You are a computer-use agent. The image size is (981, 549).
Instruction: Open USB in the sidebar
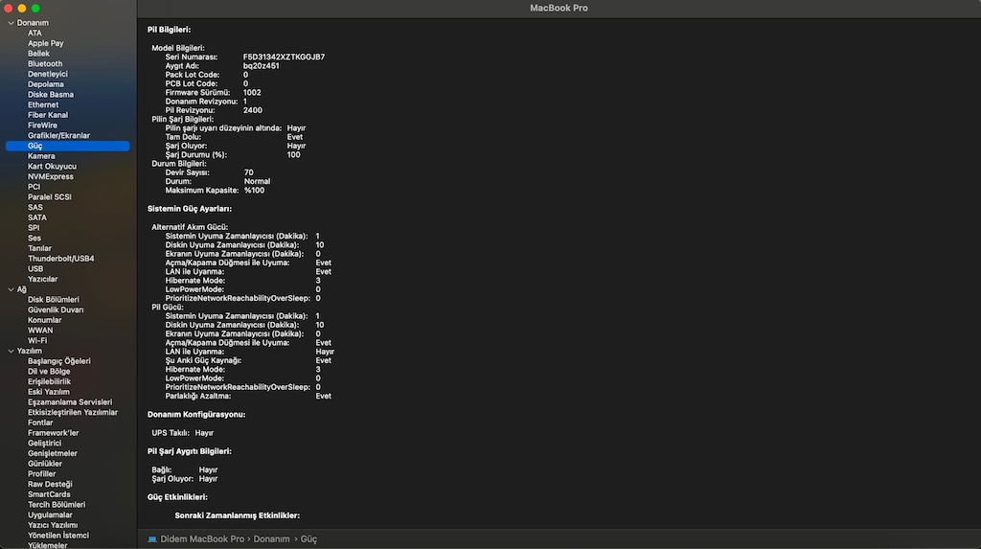[x=35, y=268]
